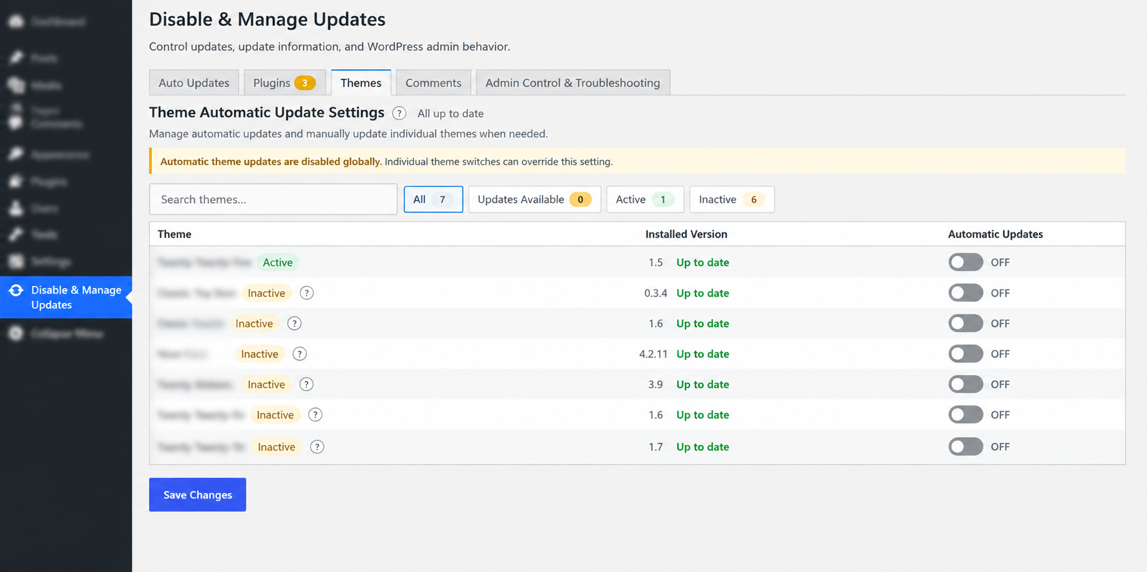The image size is (1147, 572).
Task: Click the 'Inactive' badge in the version 1.7 row
Action: tap(277, 447)
